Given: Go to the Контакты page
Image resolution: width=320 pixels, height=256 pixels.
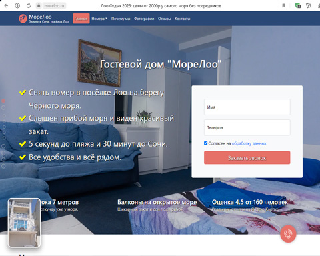Looking at the screenshot, I should [x=183, y=19].
